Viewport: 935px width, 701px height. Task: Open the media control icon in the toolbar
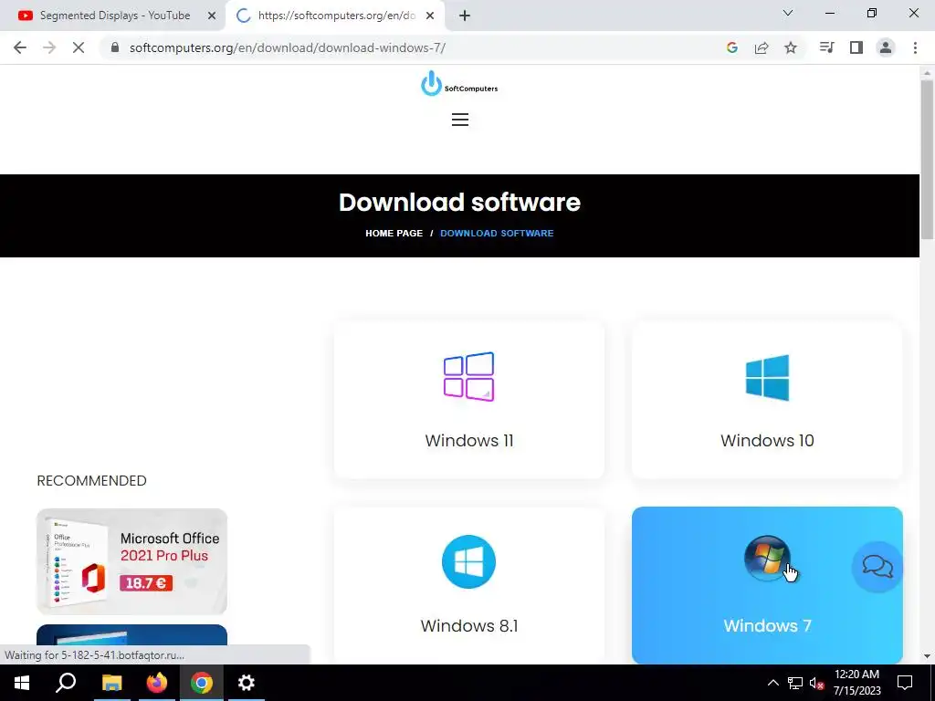pos(826,47)
